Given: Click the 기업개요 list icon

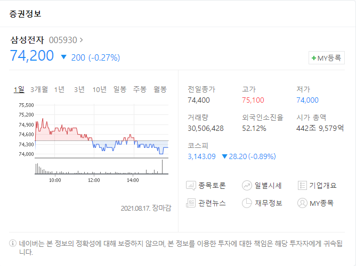Looking at the screenshot, I should pyautogui.click(x=302, y=186).
